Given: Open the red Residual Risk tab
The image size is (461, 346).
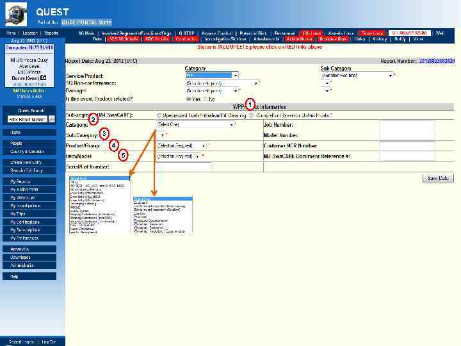Looking at the screenshot, I should click(333, 39).
